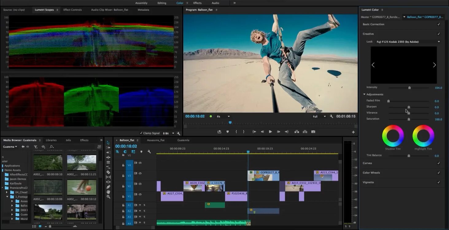Click the Export Frame camera icon
Viewport: 449px width, 230px height.
313,132
